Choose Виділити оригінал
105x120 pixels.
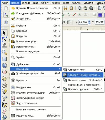click(83, 89)
